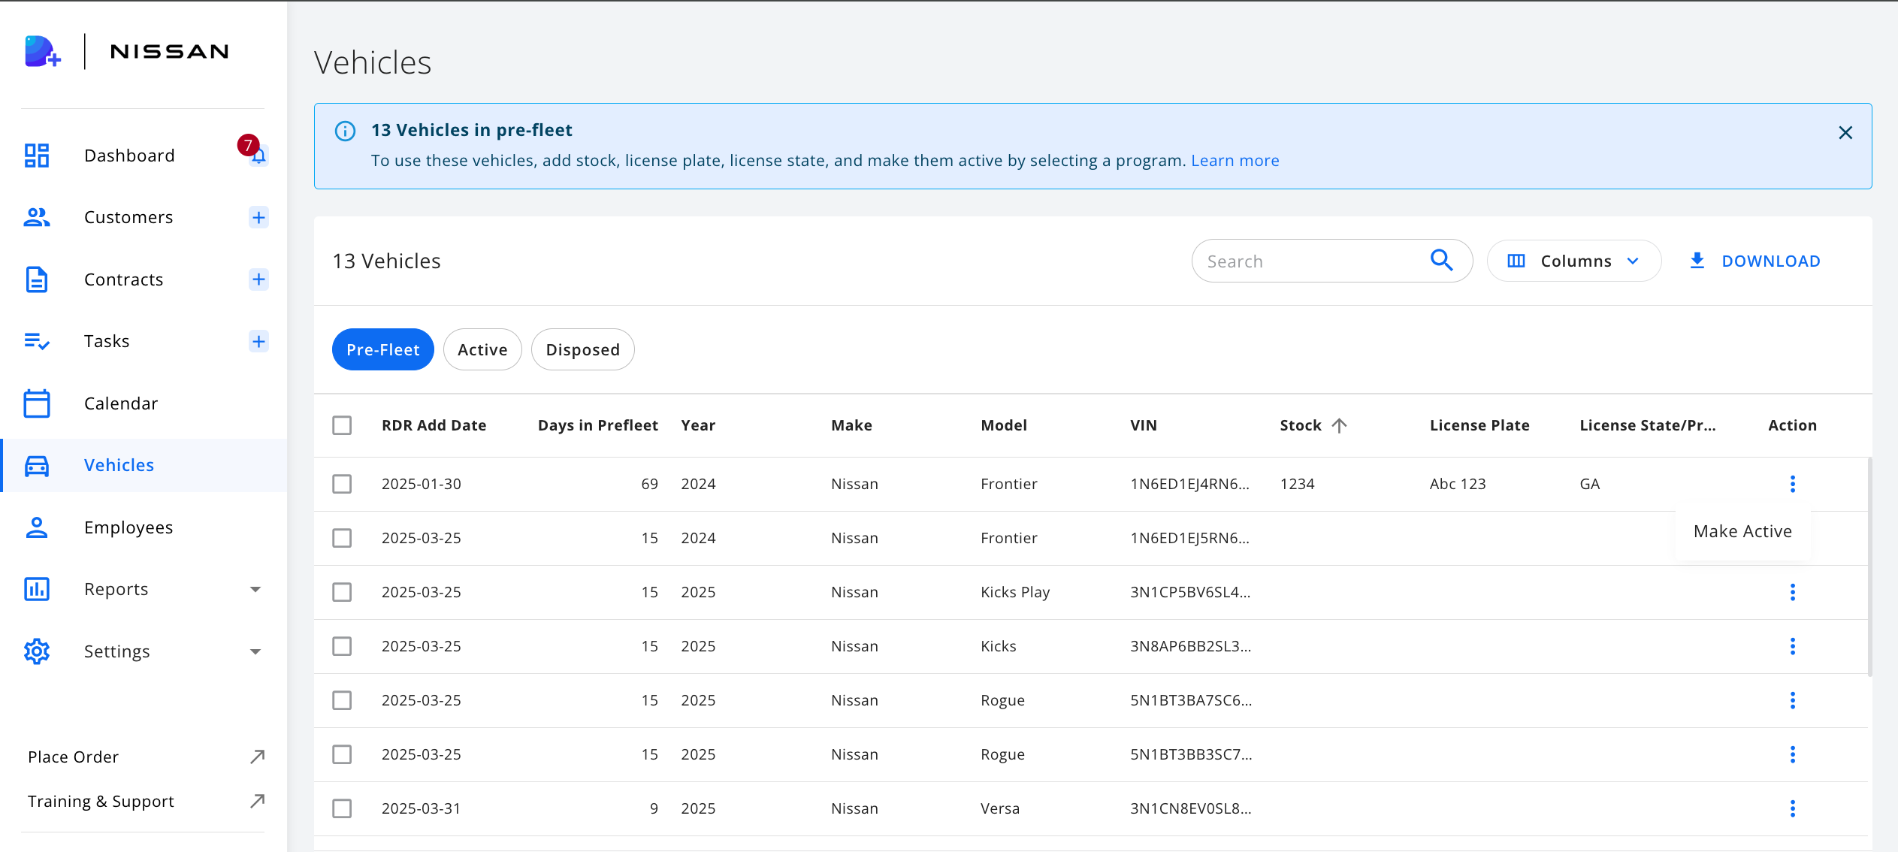The height and width of the screenshot is (852, 1898).
Task: Select the Customers people icon
Action: click(37, 217)
